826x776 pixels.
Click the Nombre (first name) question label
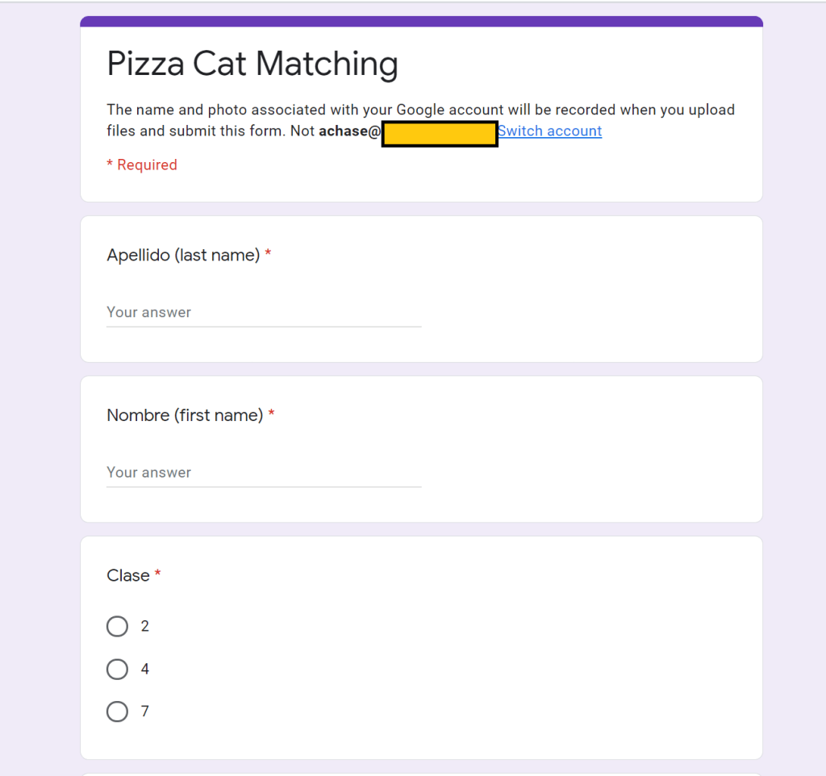click(x=185, y=415)
